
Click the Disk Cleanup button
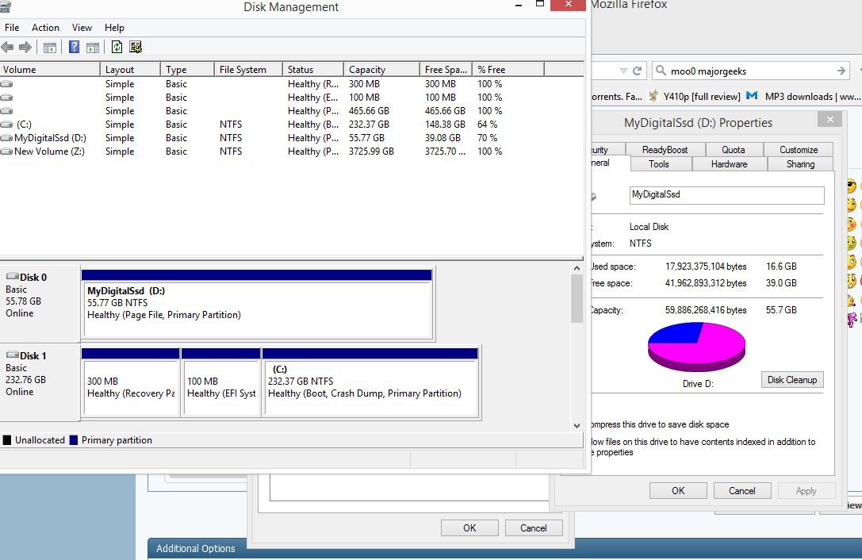792,380
